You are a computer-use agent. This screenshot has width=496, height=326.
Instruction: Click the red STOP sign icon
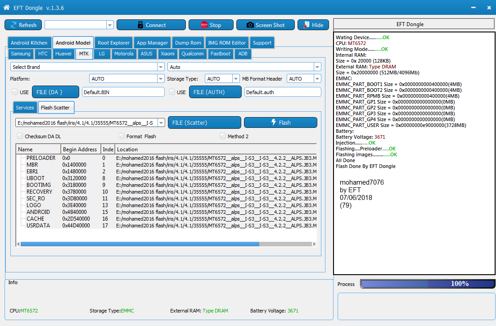click(x=204, y=25)
